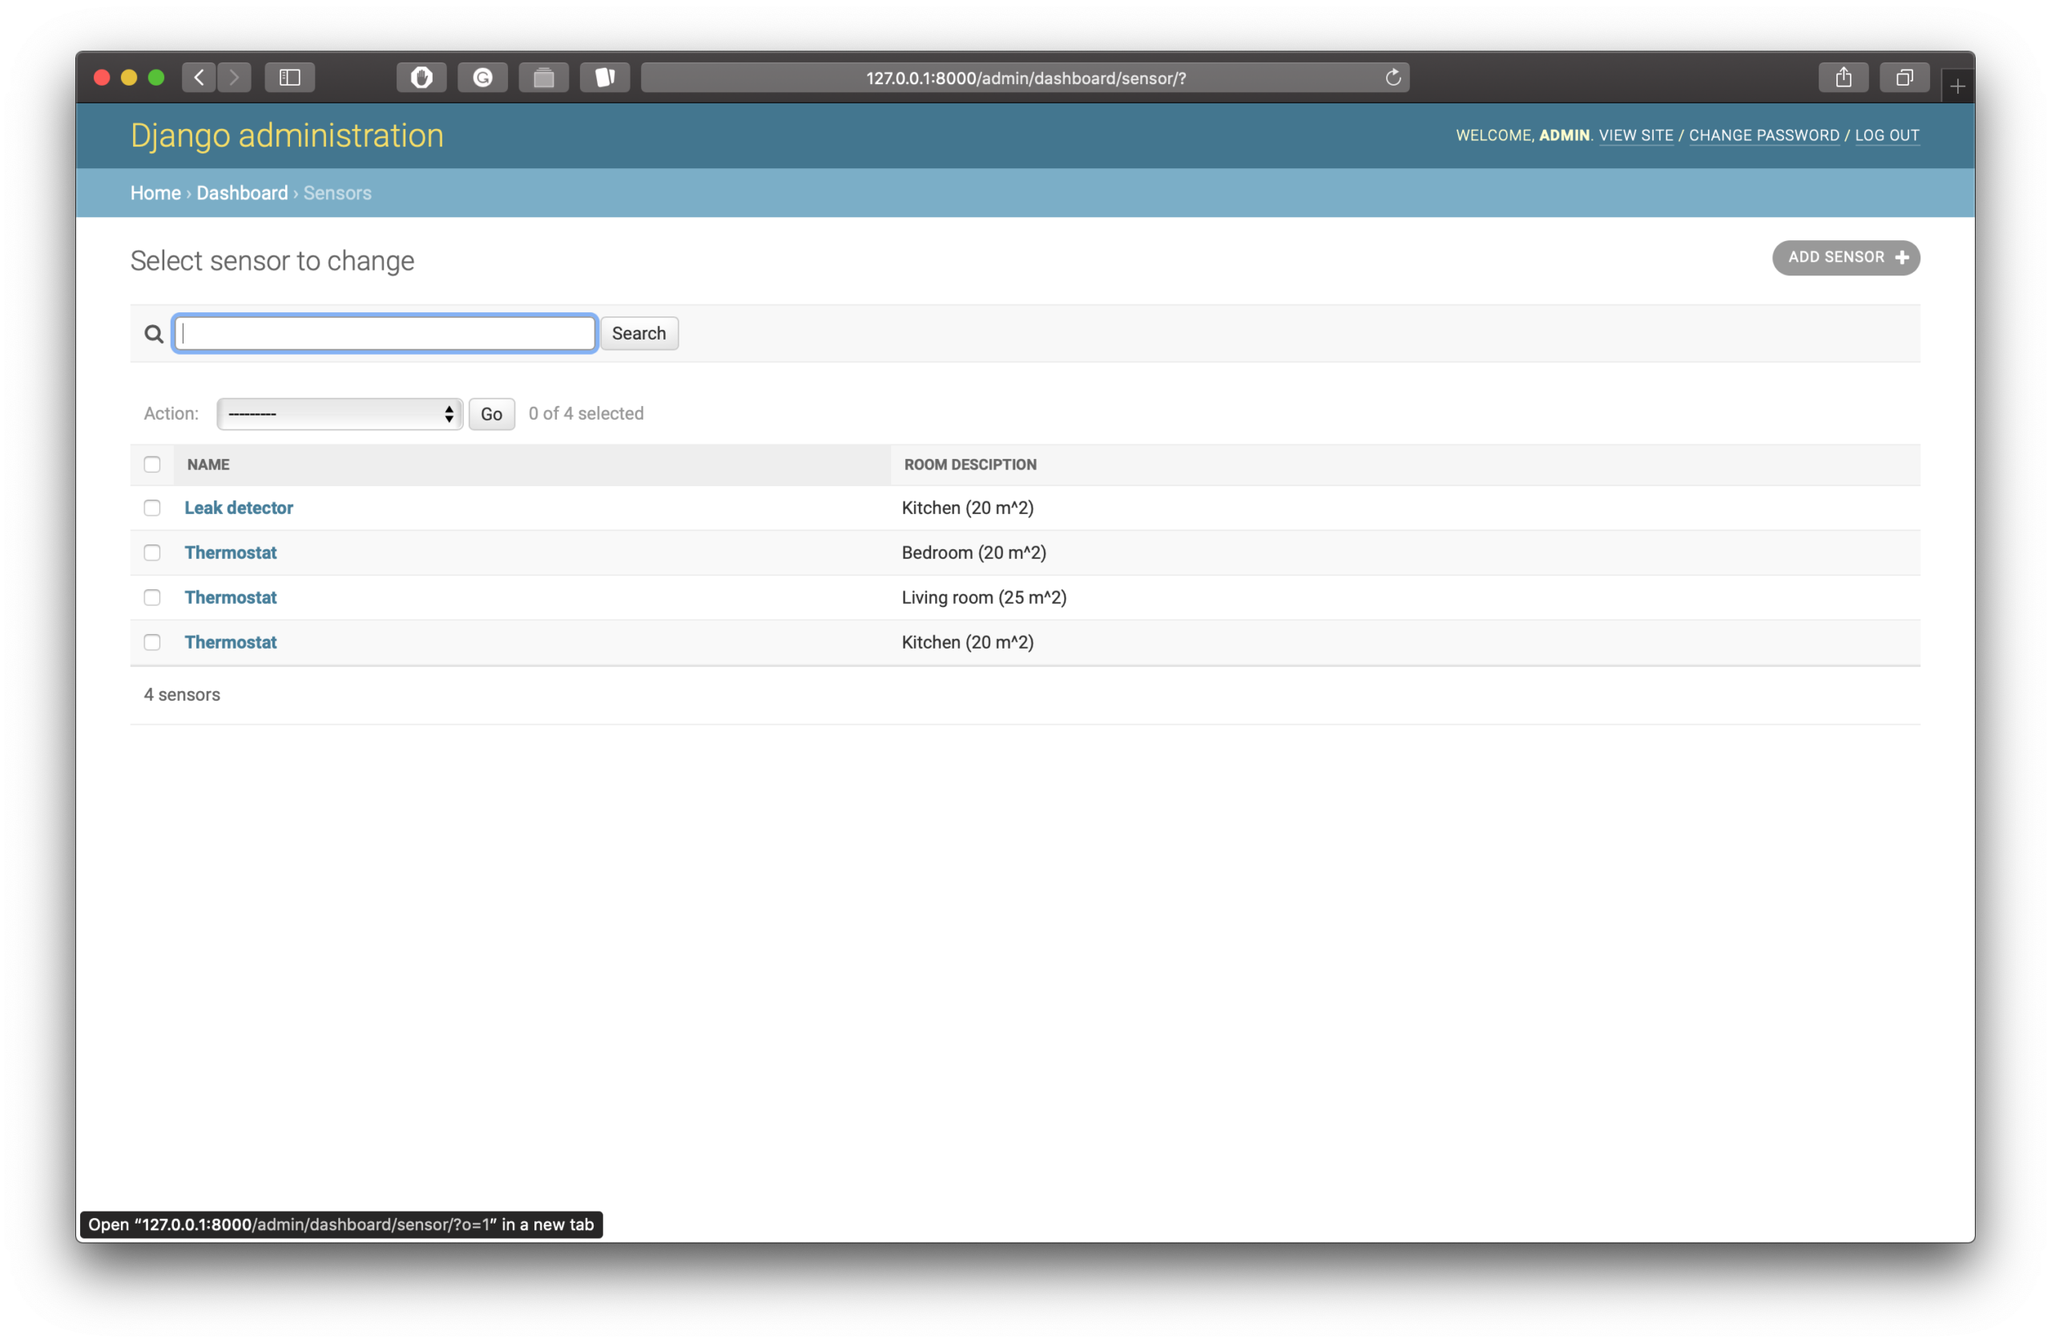Click the forward navigation arrow
Screen dimensions: 2051x1343
click(x=235, y=77)
